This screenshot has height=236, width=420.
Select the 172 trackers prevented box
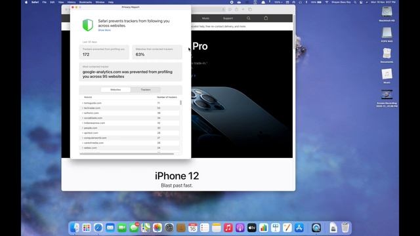tap(104, 52)
